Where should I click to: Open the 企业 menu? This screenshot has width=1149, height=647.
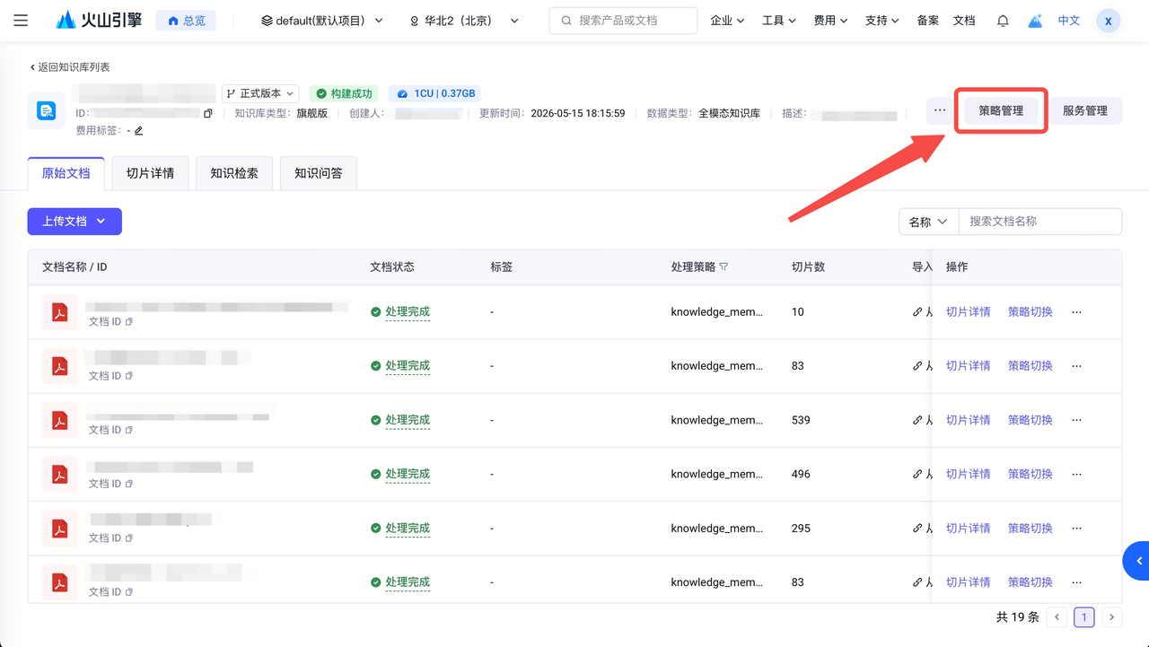(x=727, y=21)
